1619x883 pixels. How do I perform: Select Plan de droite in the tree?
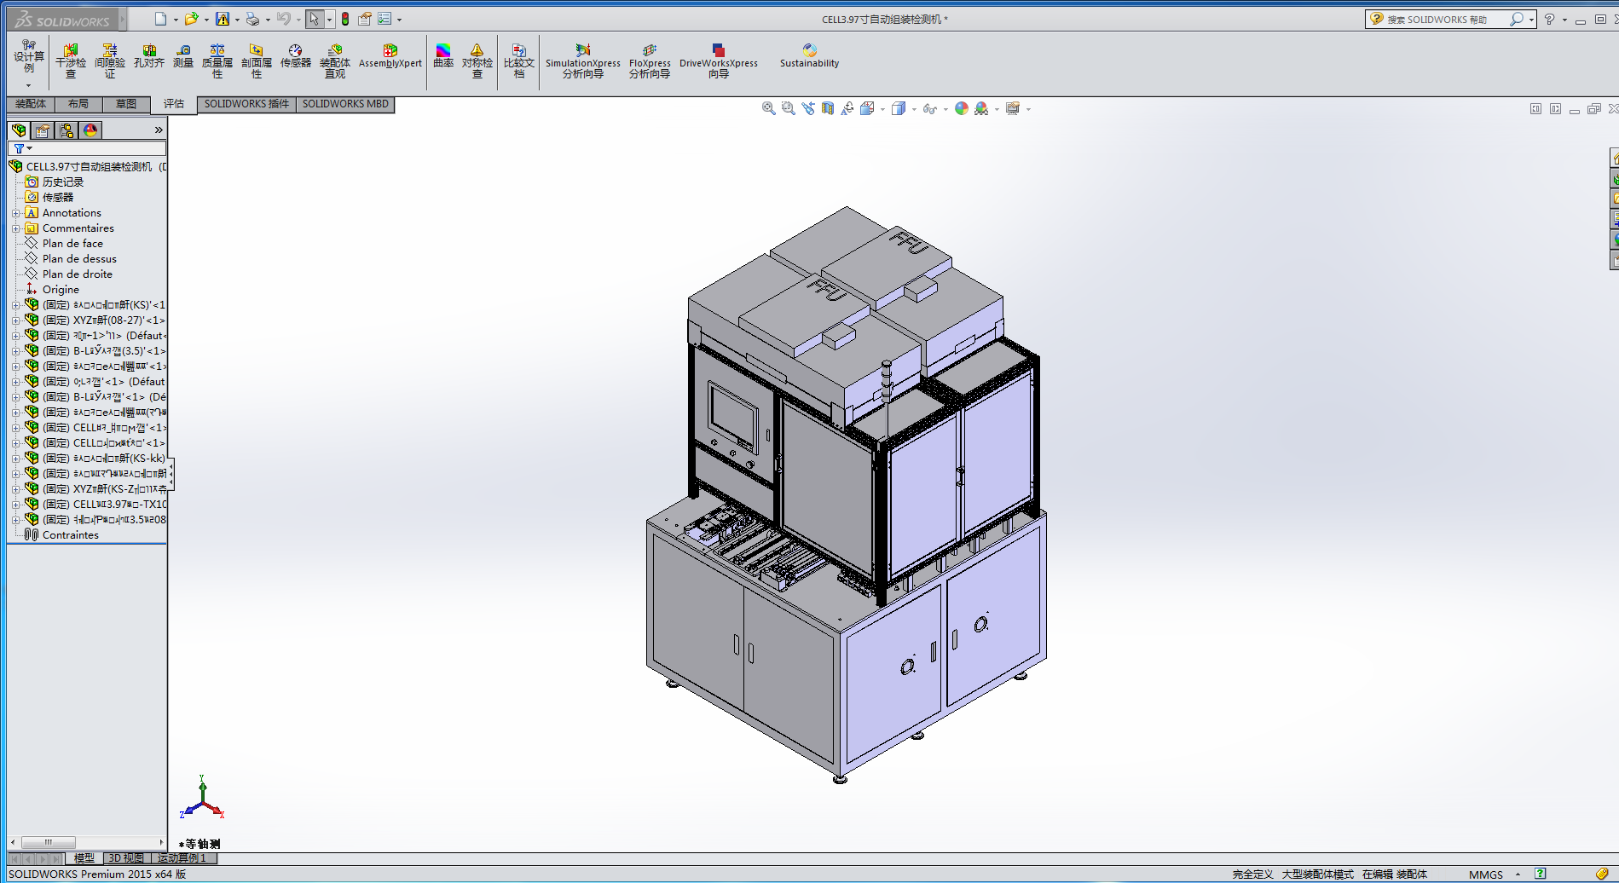pyautogui.click(x=77, y=274)
